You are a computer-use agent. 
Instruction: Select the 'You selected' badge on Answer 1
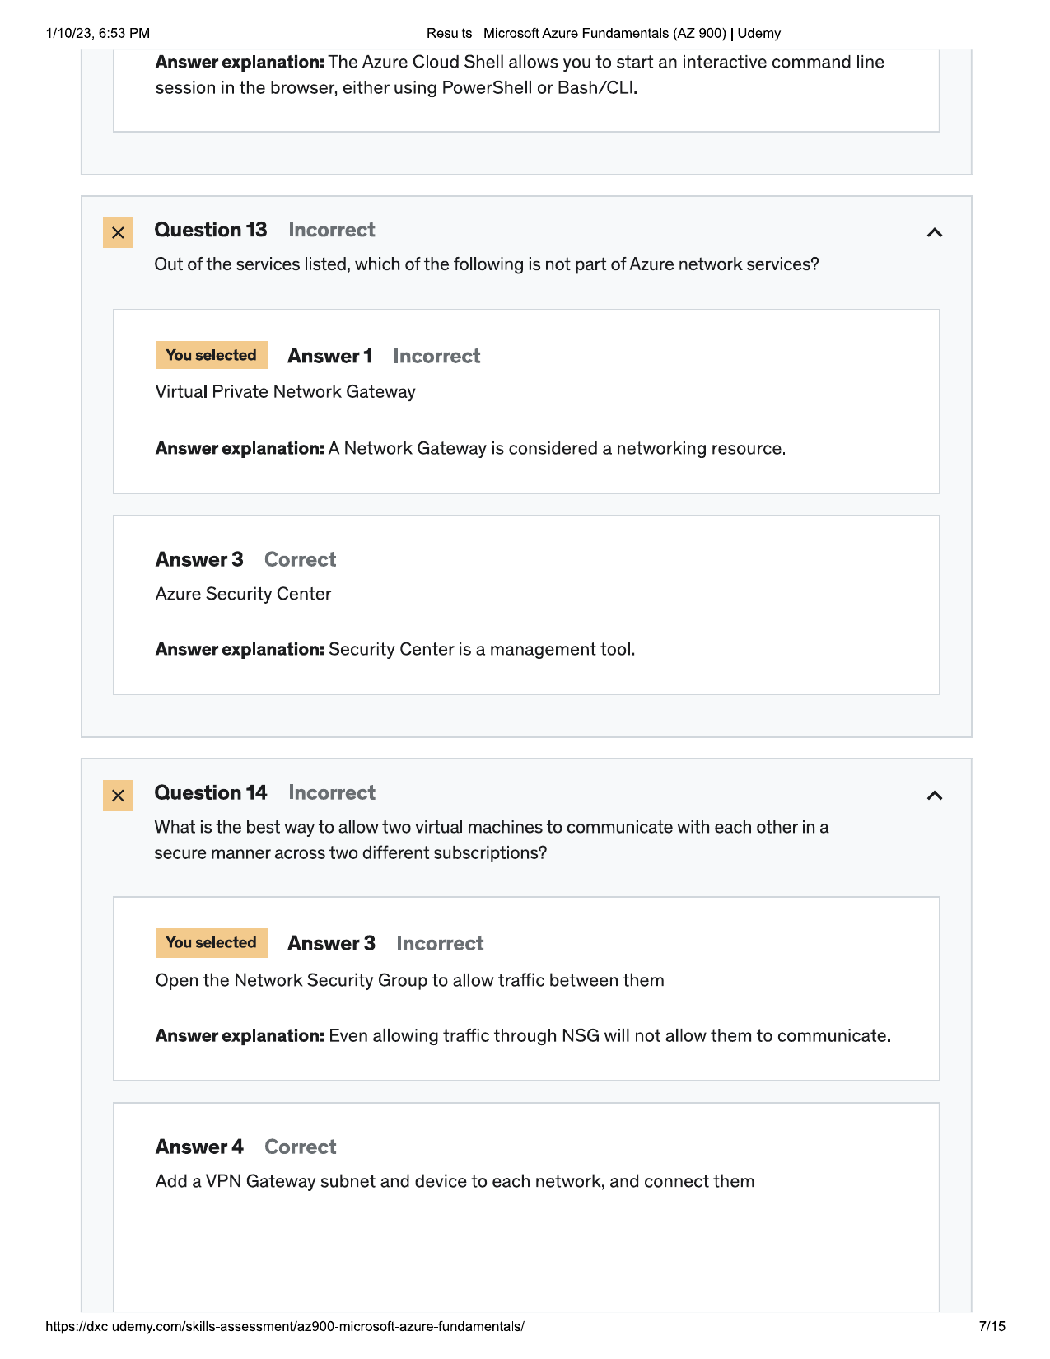(212, 355)
